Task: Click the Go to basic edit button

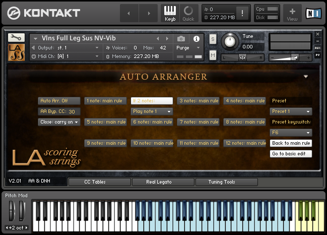Action: pos(291,154)
